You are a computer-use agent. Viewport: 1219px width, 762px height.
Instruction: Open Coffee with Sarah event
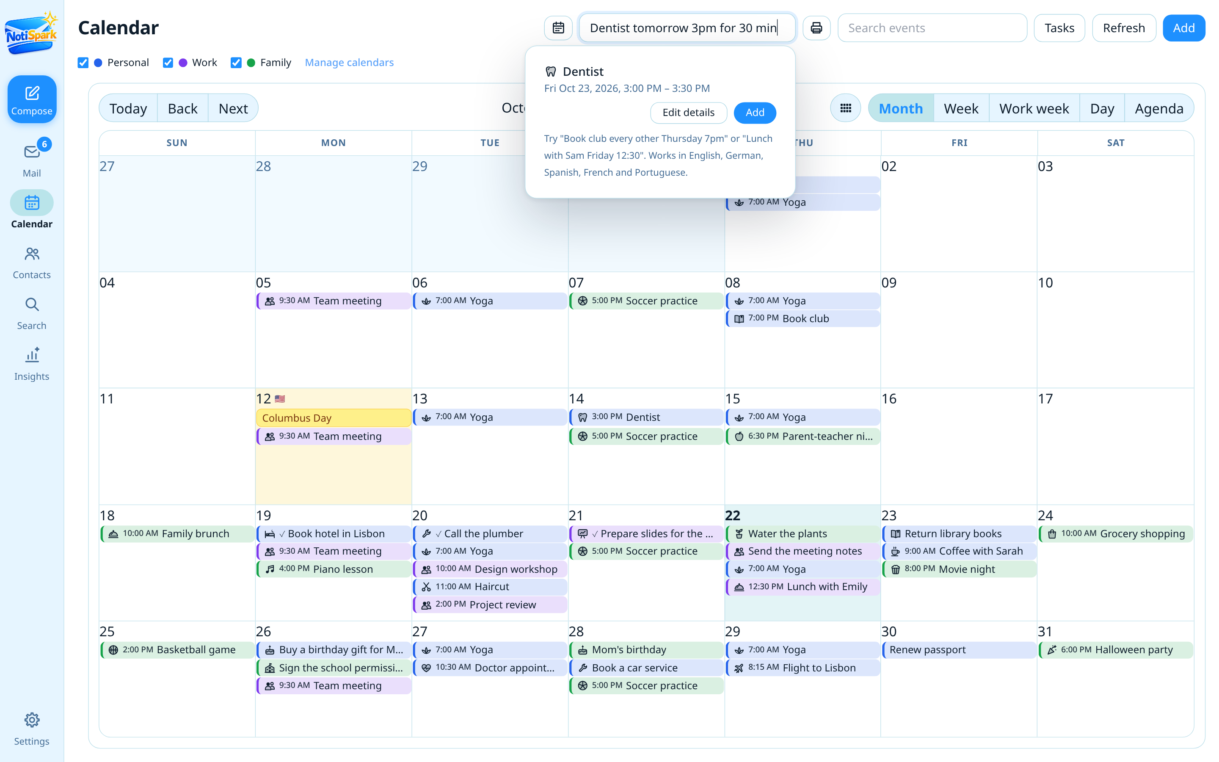[x=959, y=551]
